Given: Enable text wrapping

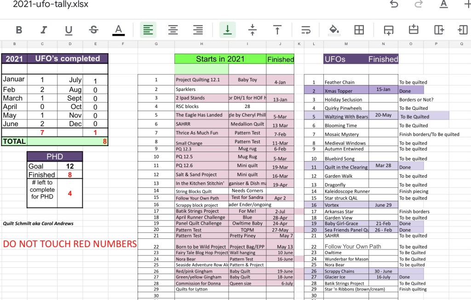Looking at the screenshot, I should point(306,30).
